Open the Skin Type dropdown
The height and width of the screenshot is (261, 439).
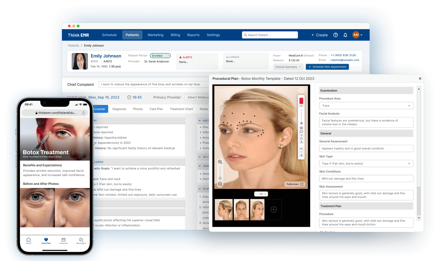coord(366,163)
